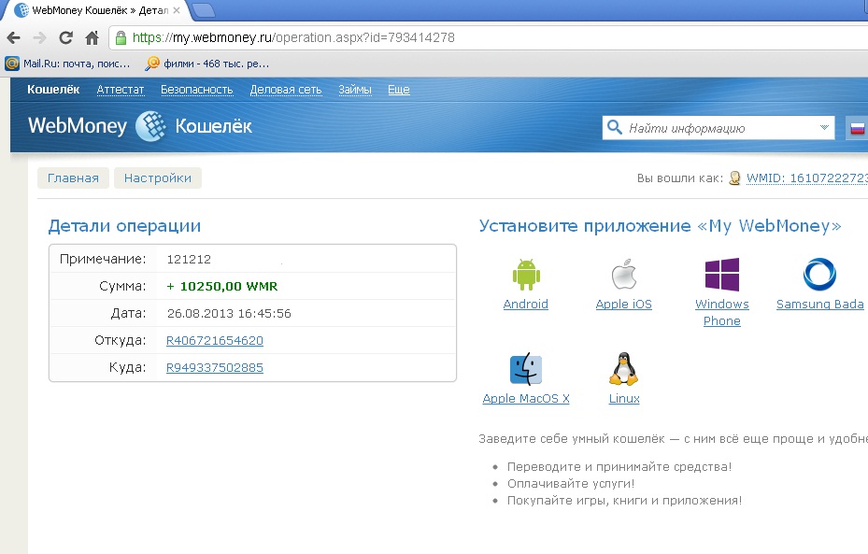The height and width of the screenshot is (554, 868).
Task: Open Mail.Ru bookmark in bookmarks bar
Action: pos(67,64)
